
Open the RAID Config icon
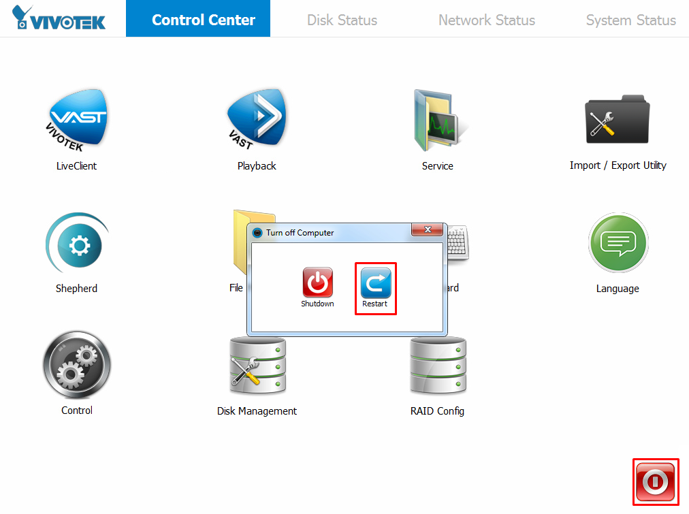438,365
